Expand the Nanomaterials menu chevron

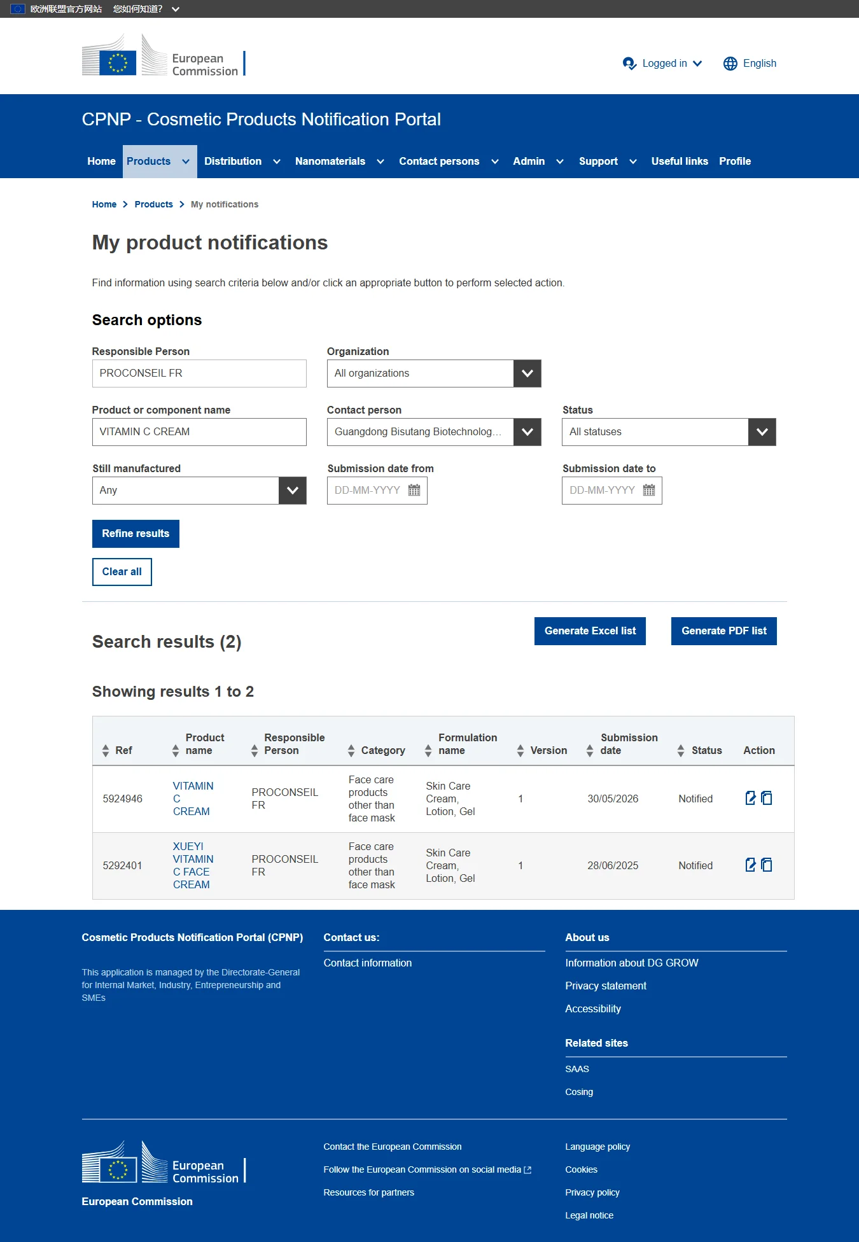(381, 162)
